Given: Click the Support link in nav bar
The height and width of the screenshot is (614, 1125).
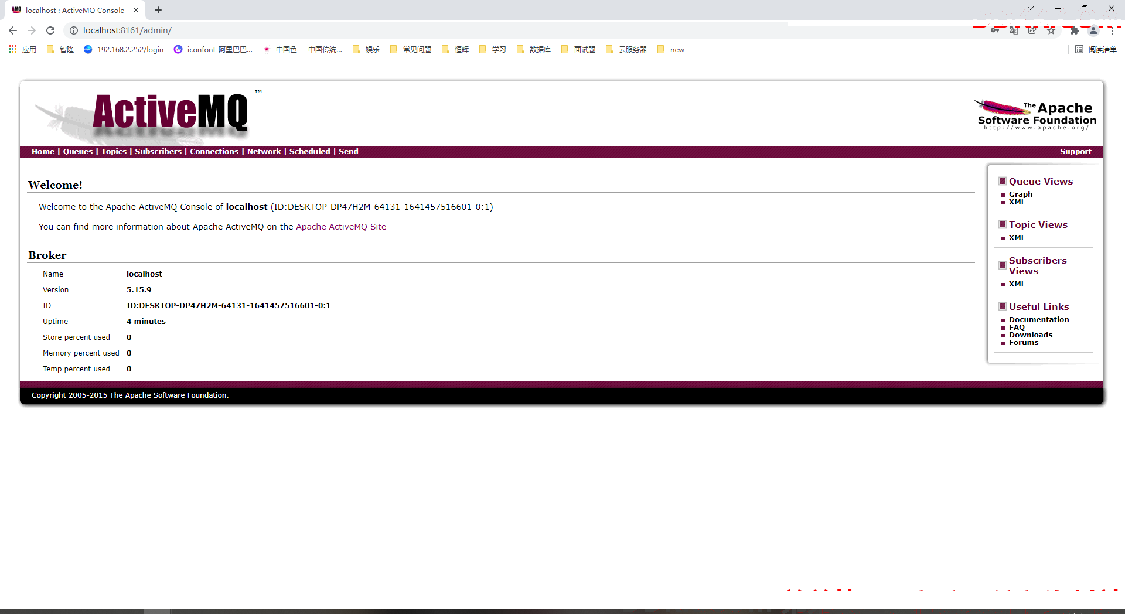Looking at the screenshot, I should pos(1075,151).
